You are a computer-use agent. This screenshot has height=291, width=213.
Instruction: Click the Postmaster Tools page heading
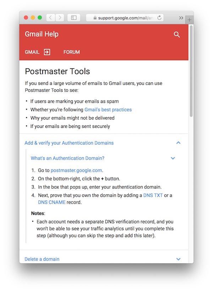click(57, 71)
